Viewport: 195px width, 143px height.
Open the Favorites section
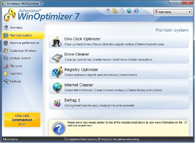click(22, 74)
